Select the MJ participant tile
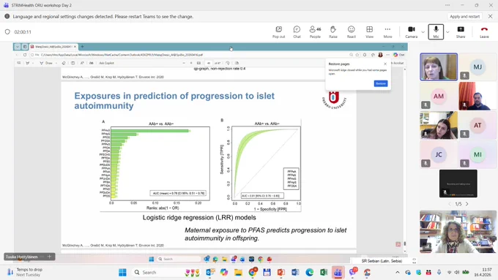 click(477, 67)
